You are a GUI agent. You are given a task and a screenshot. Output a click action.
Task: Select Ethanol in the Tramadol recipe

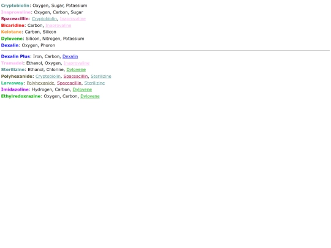click(34, 63)
